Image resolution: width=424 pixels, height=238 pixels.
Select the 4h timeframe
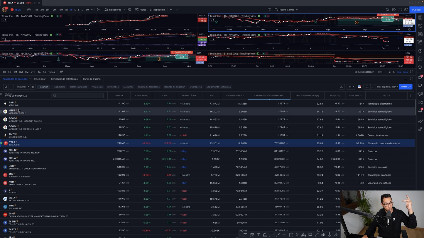pos(71,10)
